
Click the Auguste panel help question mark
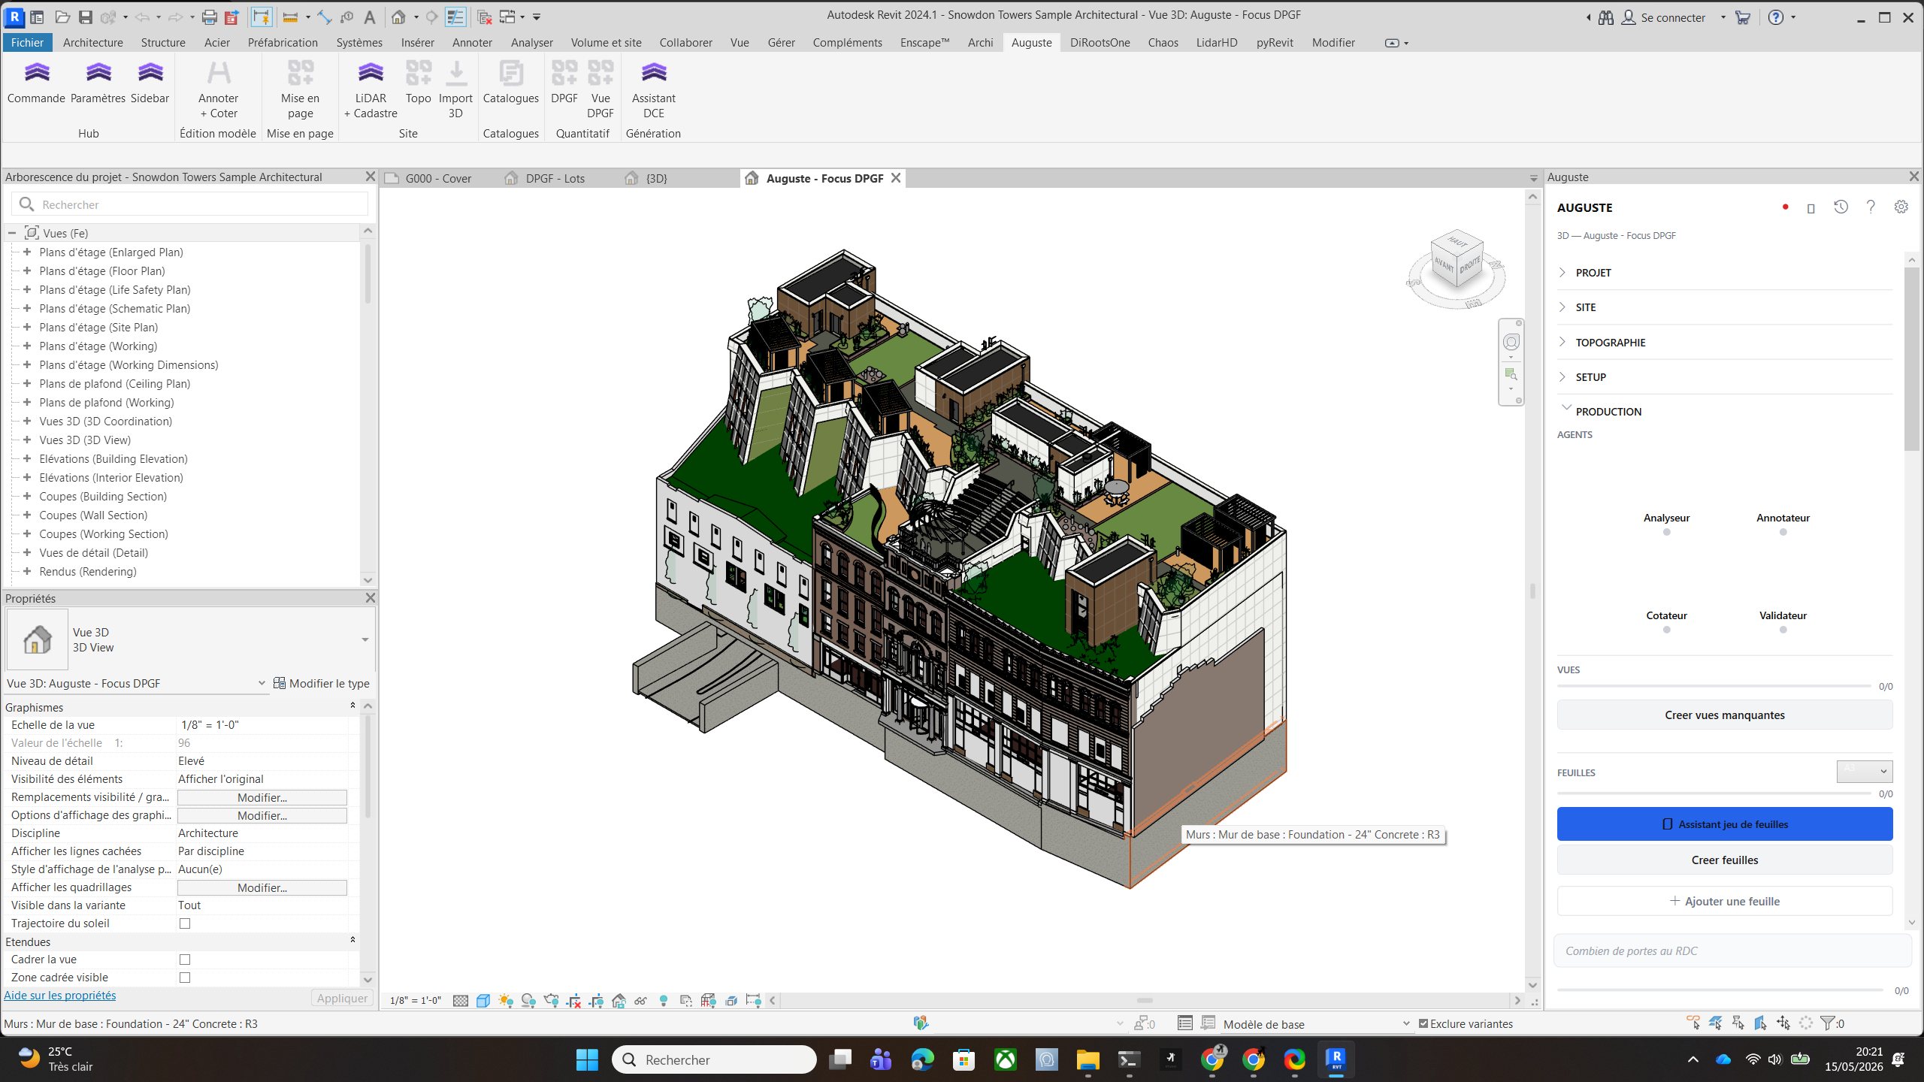click(1871, 207)
